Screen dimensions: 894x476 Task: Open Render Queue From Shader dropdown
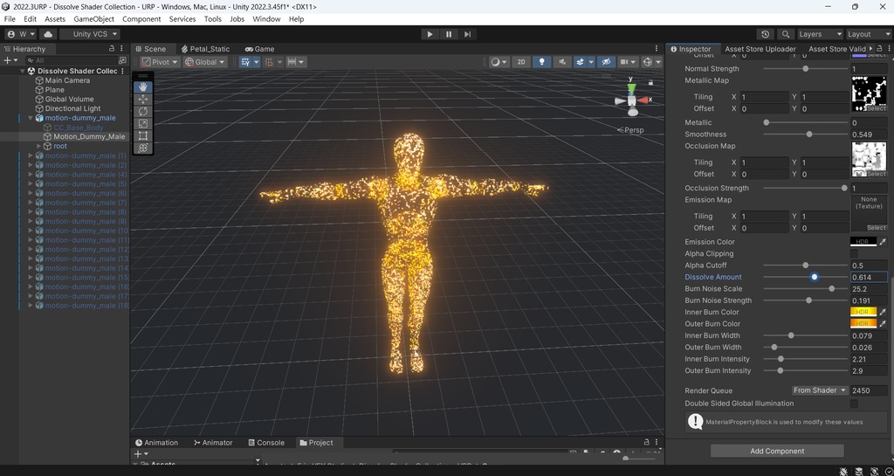[819, 390]
